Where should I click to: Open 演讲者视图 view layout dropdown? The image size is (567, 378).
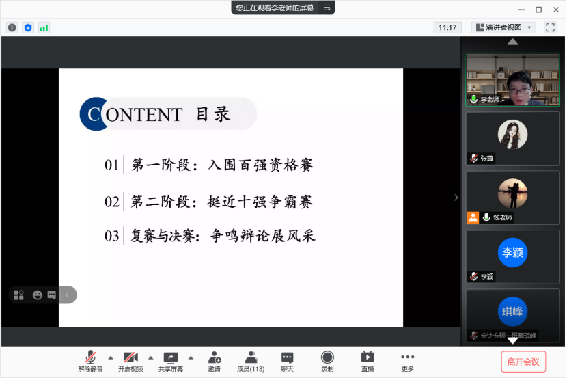tap(503, 27)
